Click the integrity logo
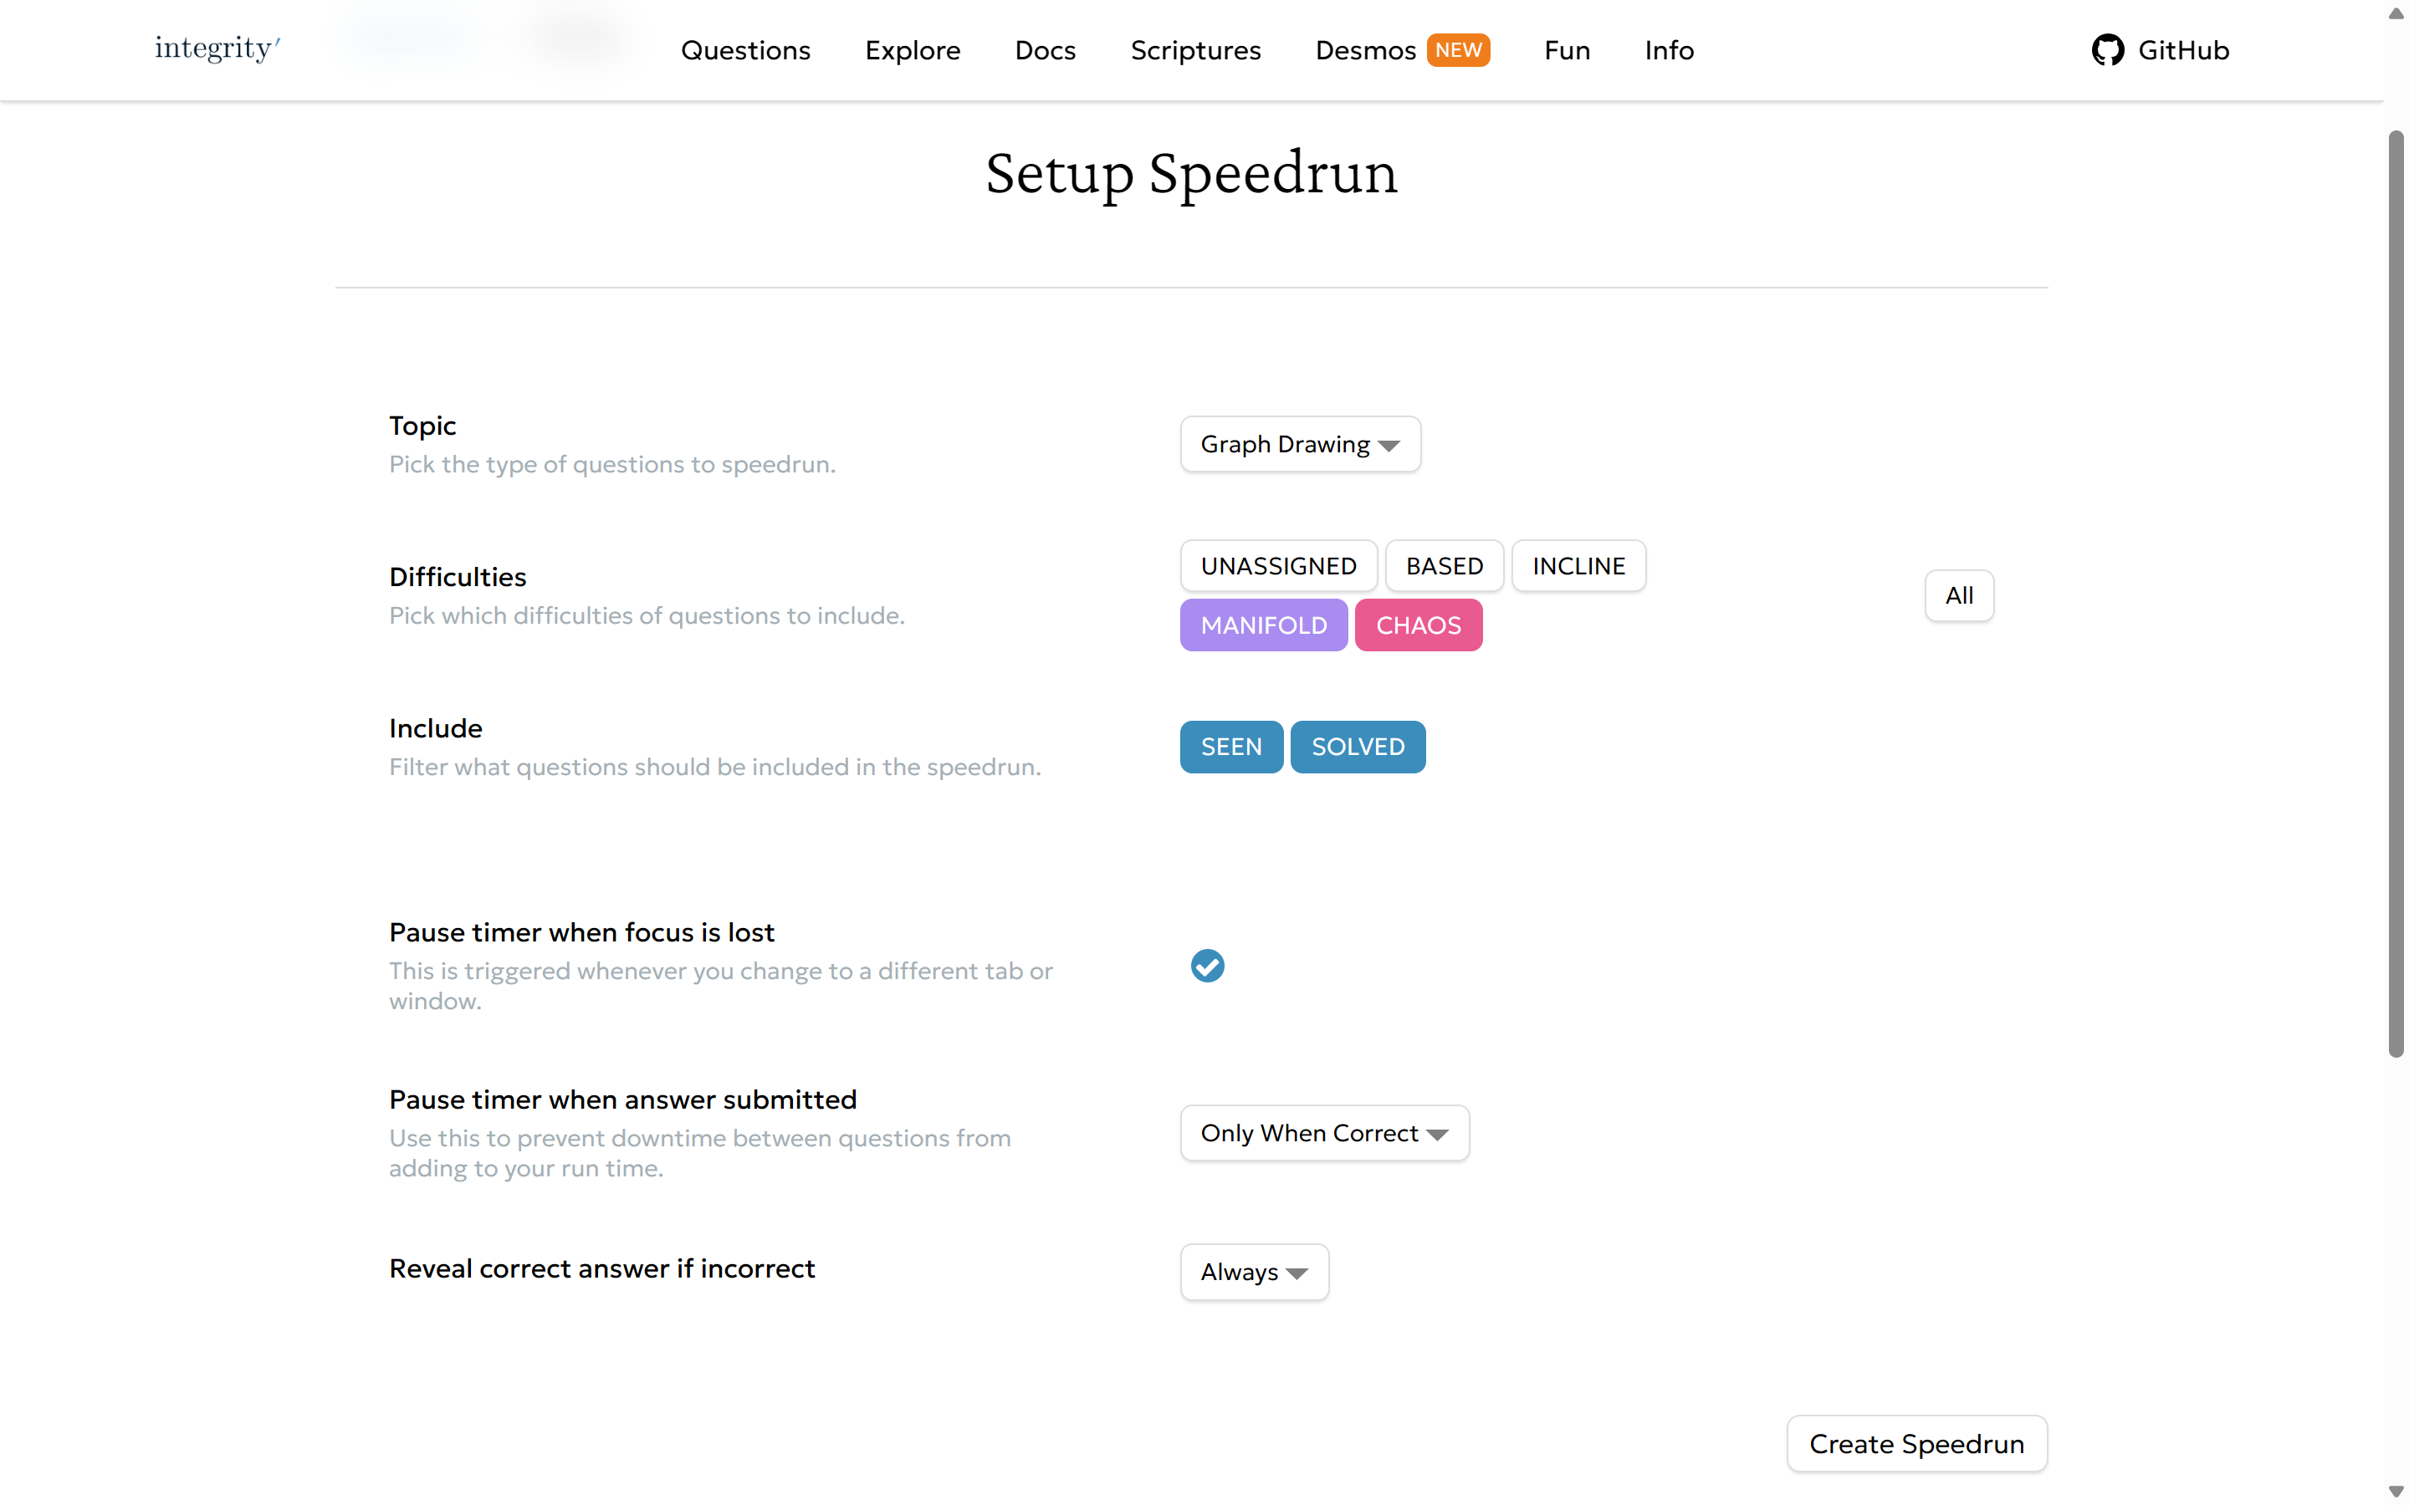Screen dimensions: 2409x1505 pyautogui.click(x=217, y=48)
